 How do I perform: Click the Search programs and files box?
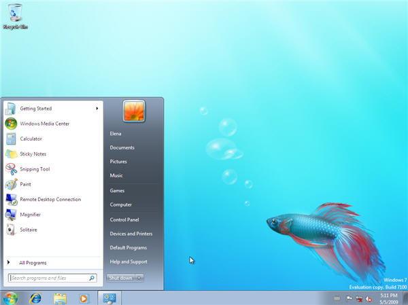(49, 278)
